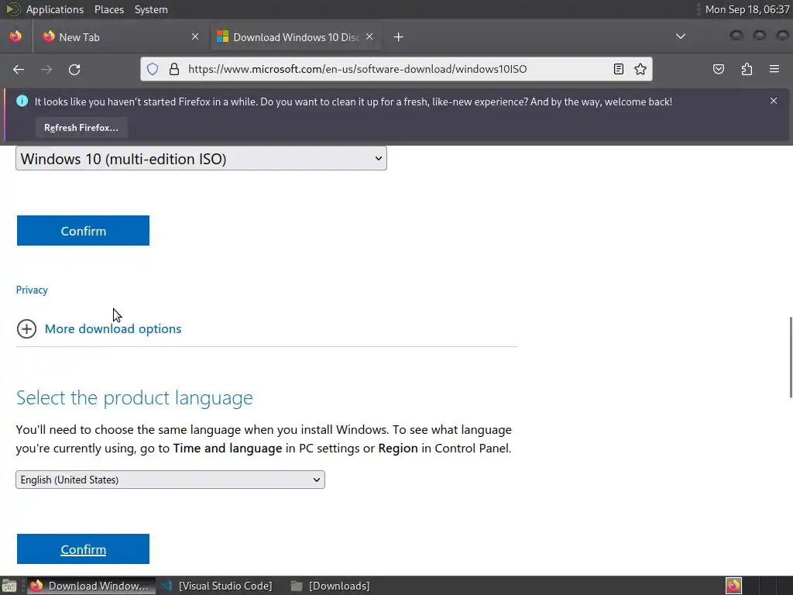Image resolution: width=793 pixels, height=595 pixels.
Task: Click More download options link
Action: pyautogui.click(x=113, y=328)
